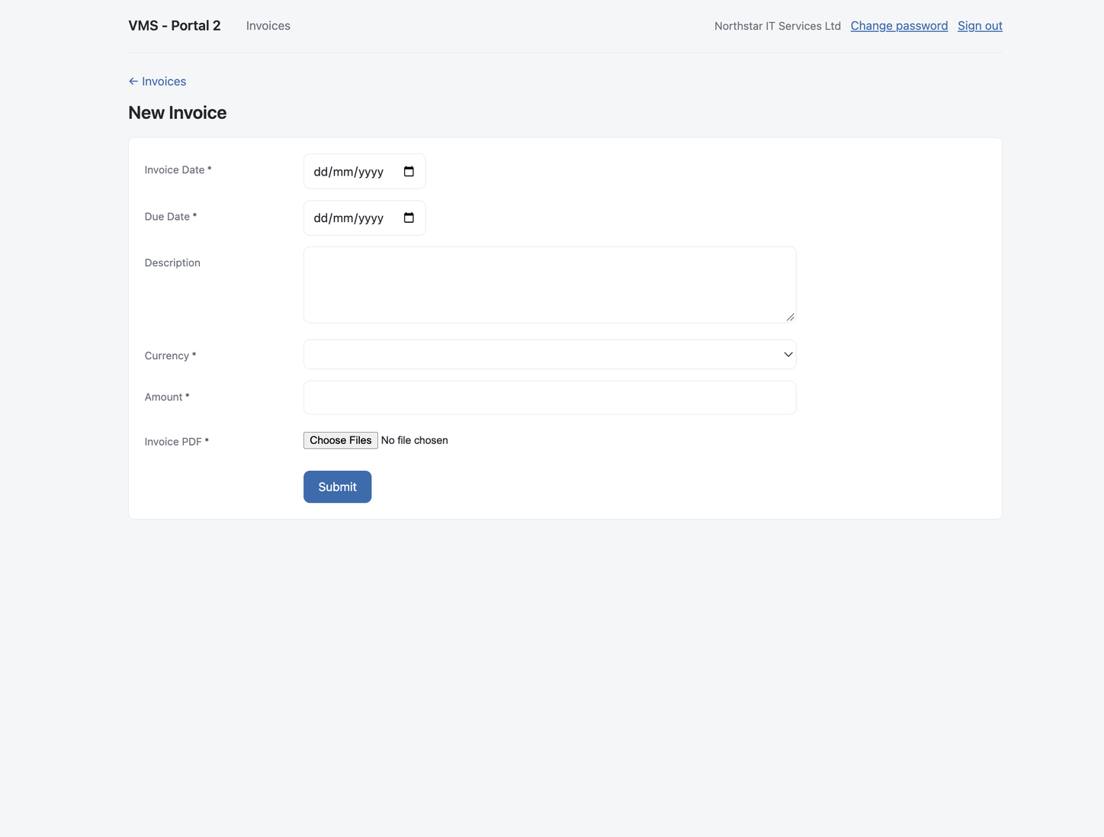This screenshot has width=1104, height=837.
Task: Click the Northstar IT Services Ltd text
Action: click(778, 26)
